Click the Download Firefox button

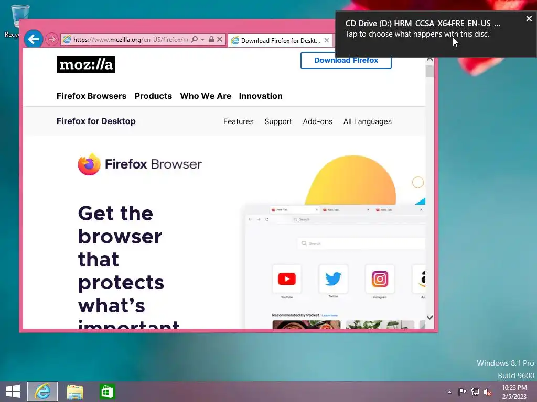click(346, 61)
